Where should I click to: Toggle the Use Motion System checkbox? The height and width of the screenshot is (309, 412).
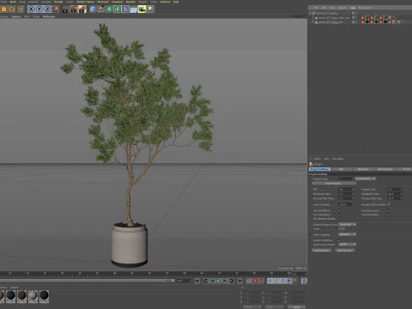pos(340,219)
